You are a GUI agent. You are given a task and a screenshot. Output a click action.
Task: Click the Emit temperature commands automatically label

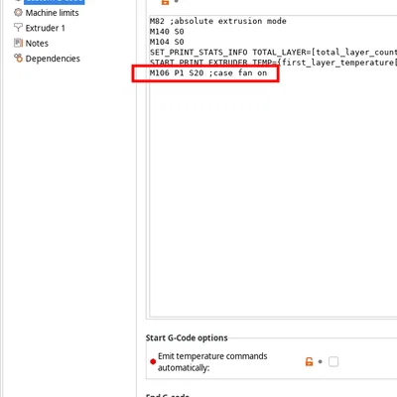click(212, 362)
